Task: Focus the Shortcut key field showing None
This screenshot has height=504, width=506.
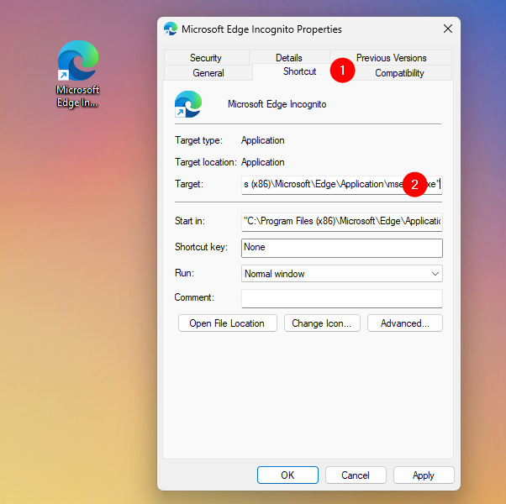Action: pos(342,248)
